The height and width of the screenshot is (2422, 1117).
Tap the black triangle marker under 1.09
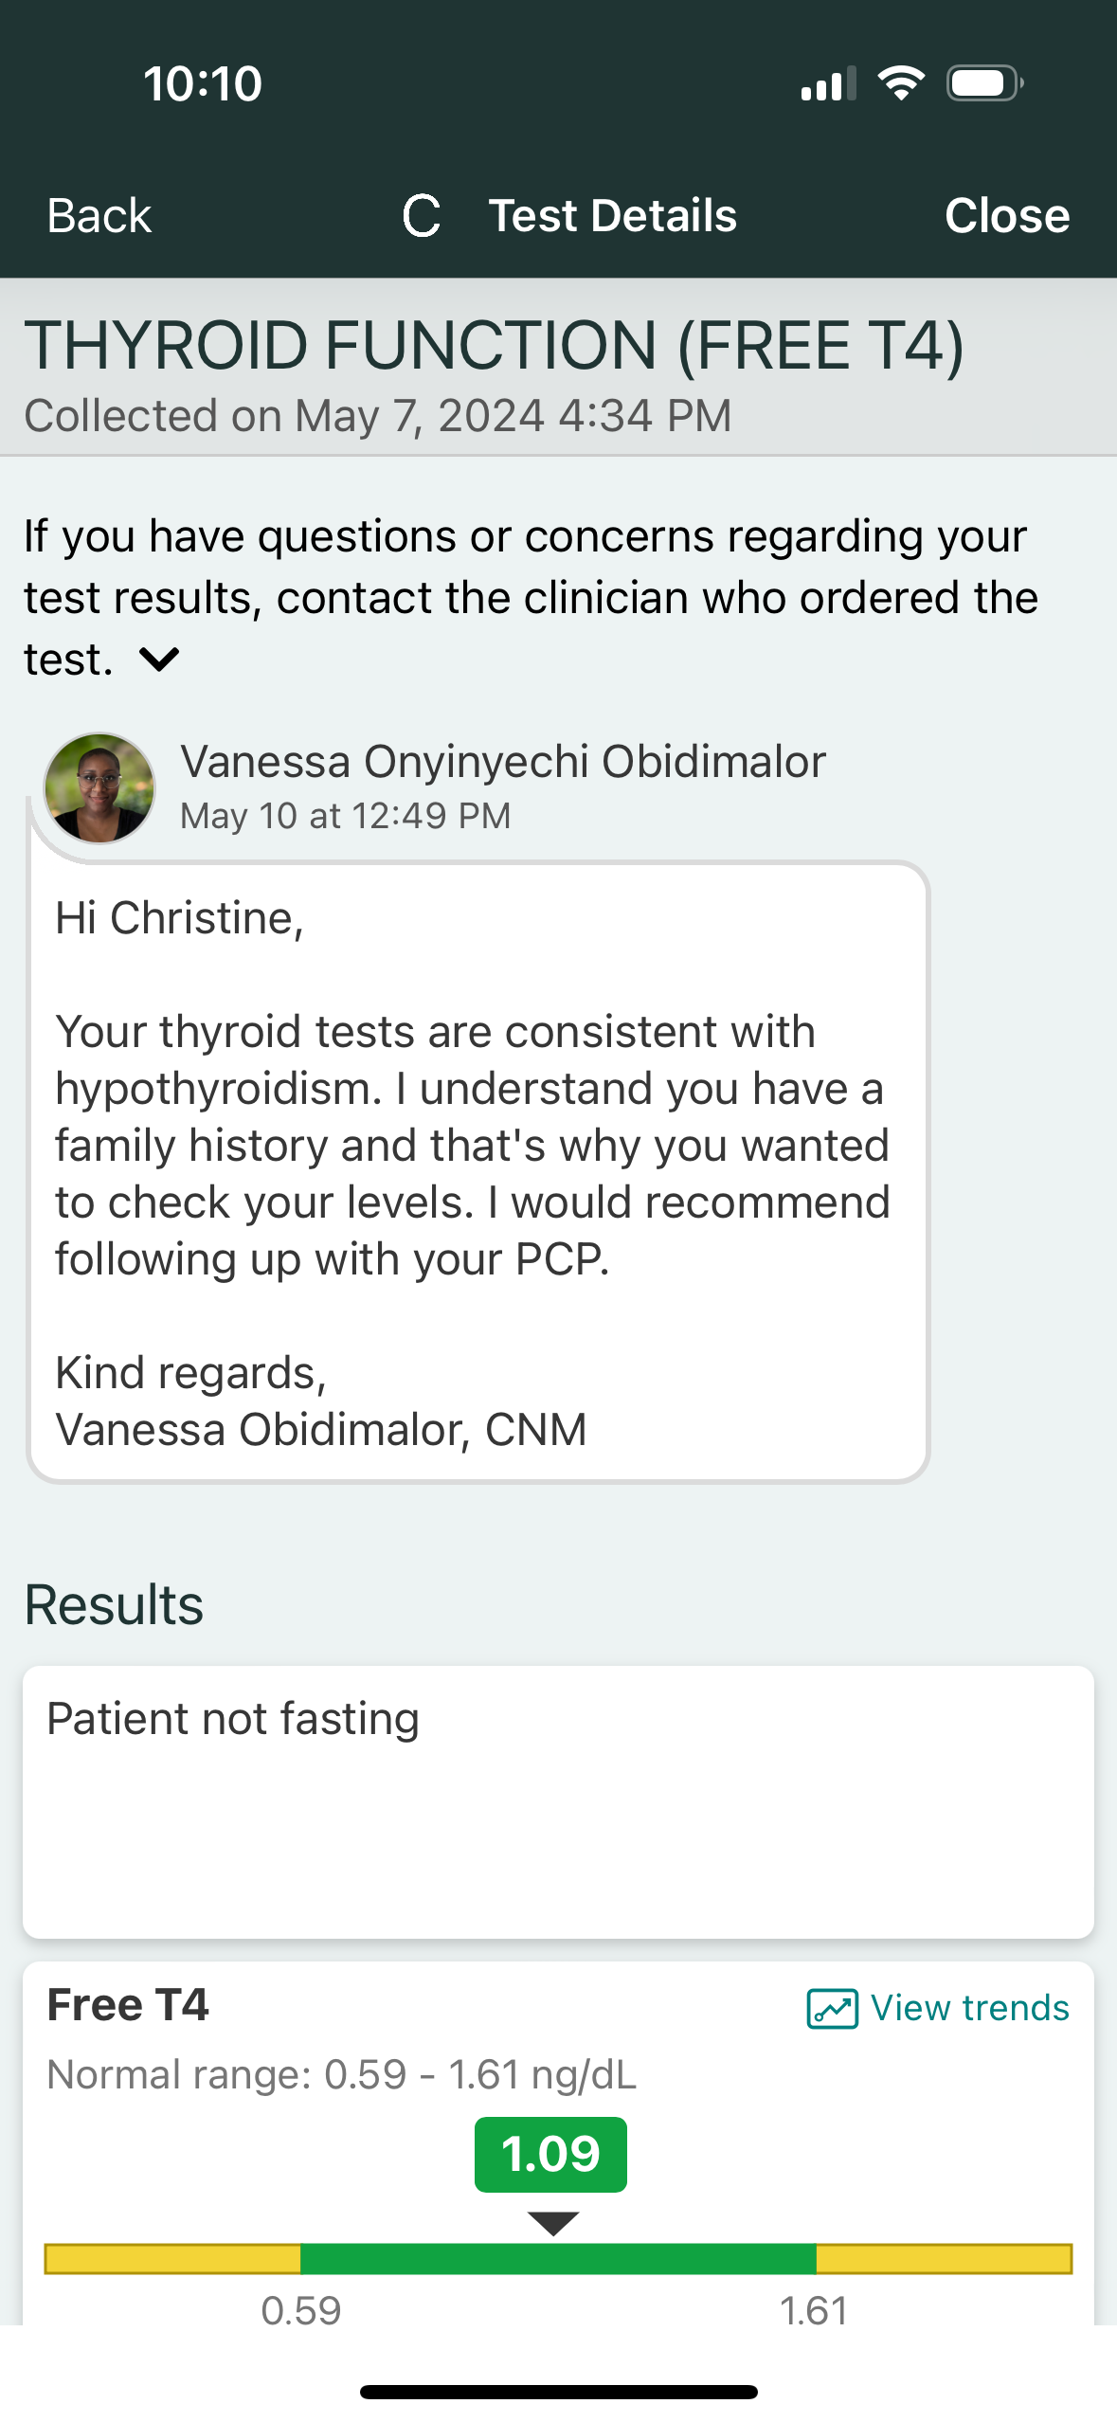coord(553,2223)
